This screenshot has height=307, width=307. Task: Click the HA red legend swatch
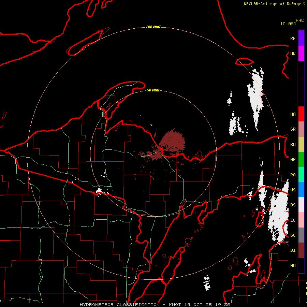[x=301, y=114]
